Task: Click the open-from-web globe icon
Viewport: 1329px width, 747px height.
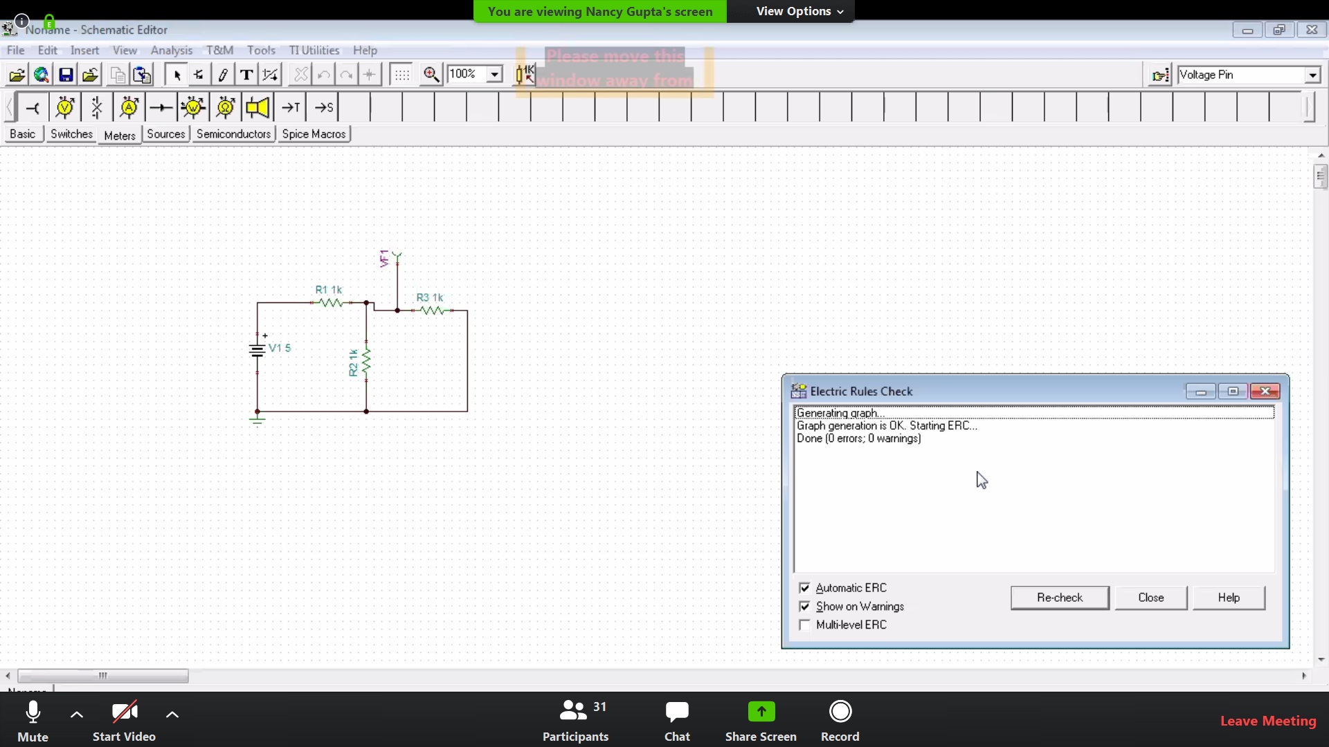Action: [x=42, y=75]
